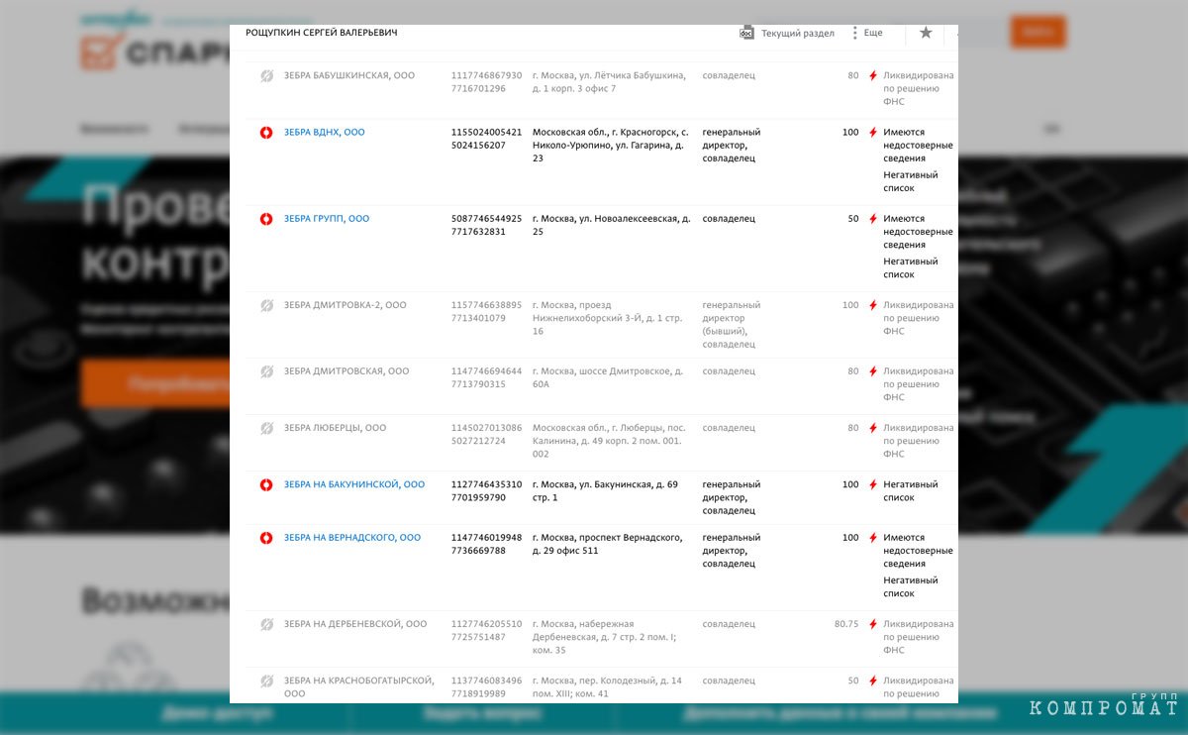
Task: Click lightning risk icon in ЗЕБРА ЛЮБЕРЦЫ row
Action: point(872,428)
